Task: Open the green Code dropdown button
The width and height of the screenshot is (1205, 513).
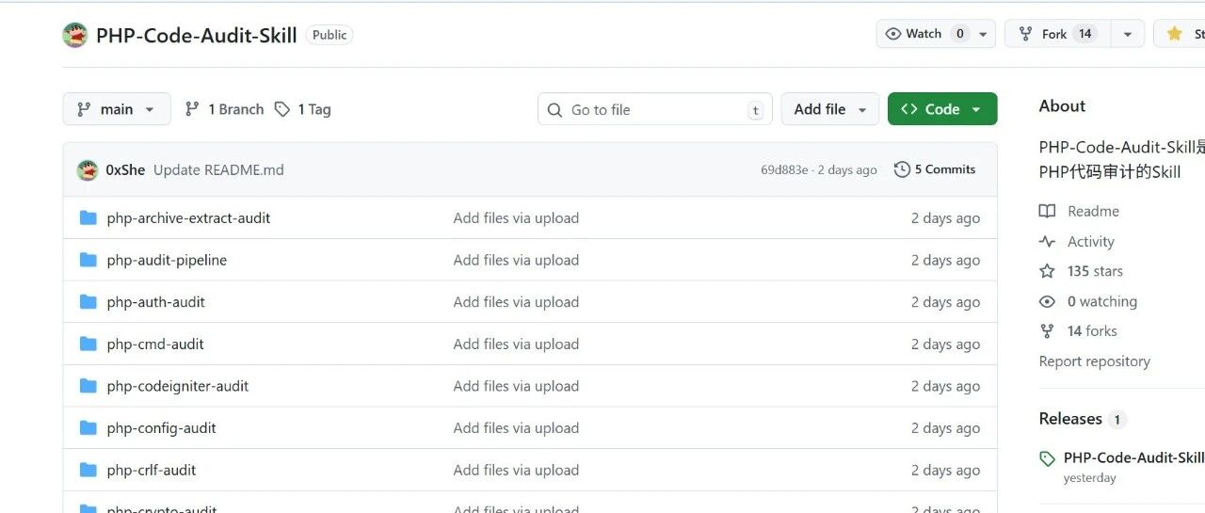Action: pyautogui.click(x=942, y=109)
